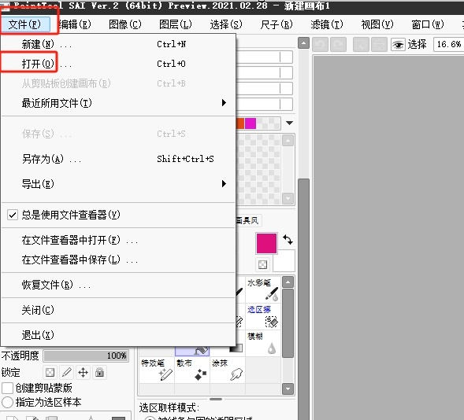The height and width of the screenshot is (420, 464).
Task: Toggle the eye icon next to 选择
Action: click(x=398, y=45)
